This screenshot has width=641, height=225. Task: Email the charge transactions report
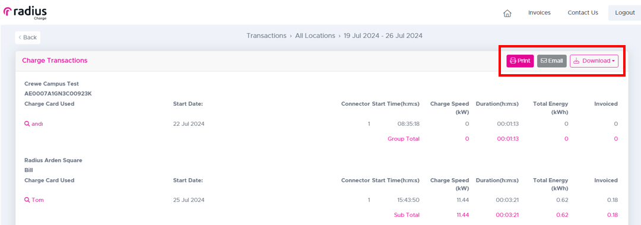(552, 61)
